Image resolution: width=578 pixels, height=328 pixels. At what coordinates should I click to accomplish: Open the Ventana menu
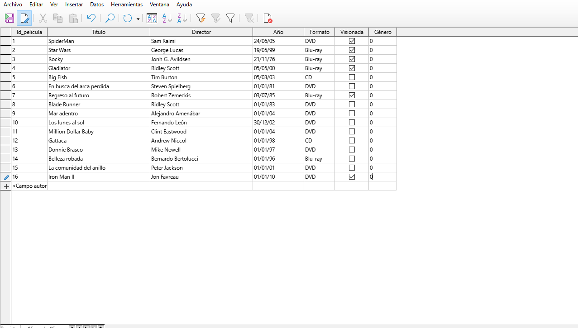pyautogui.click(x=159, y=5)
